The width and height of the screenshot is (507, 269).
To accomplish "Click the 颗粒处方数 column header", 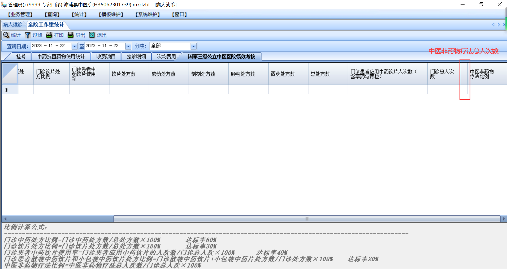I will 248,74.
